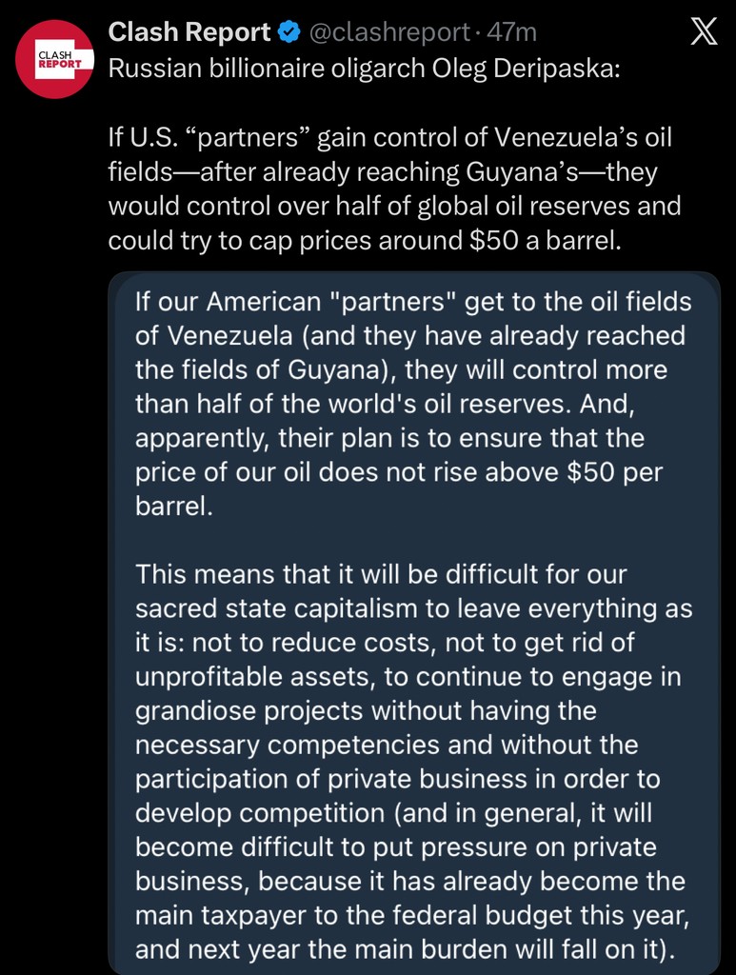Click the name "Oleg Deripaska" in post
736x975 pixels.
click(x=528, y=70)
